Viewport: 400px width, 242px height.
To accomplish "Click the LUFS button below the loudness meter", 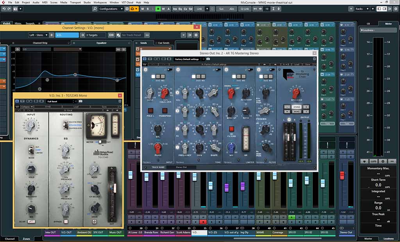I will point(373,161).
